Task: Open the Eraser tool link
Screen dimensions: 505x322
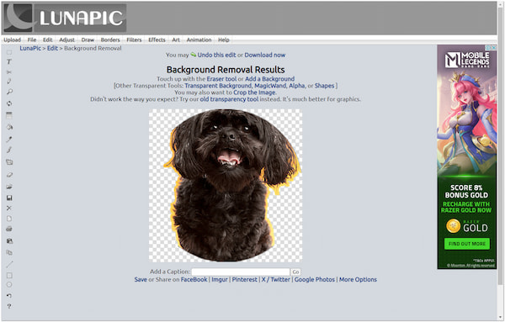Action: 221,79
